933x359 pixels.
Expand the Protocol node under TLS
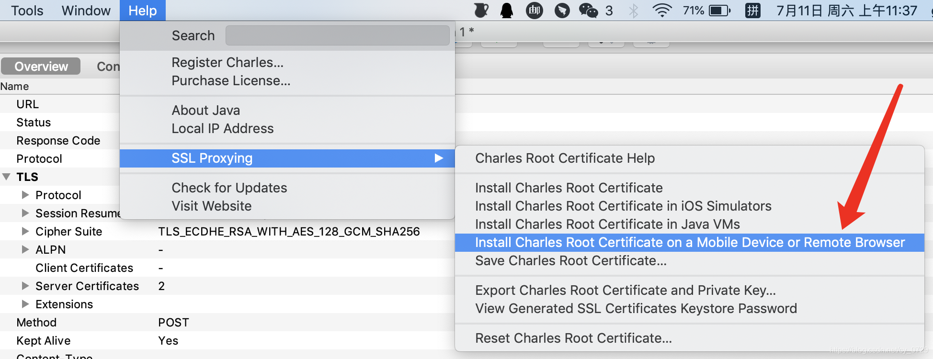point(25,195)
